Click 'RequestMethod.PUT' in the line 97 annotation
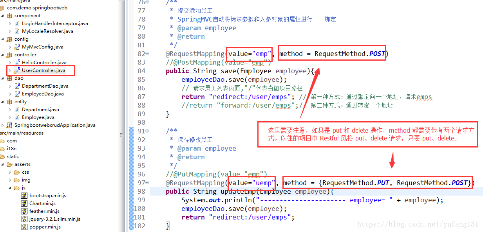The image size is (483, 232). pos(356,183)
